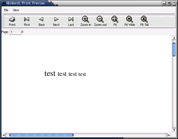Click the window menu X icon in title bar
Viewport: 178px width, 139px height.
pos(3,3)
